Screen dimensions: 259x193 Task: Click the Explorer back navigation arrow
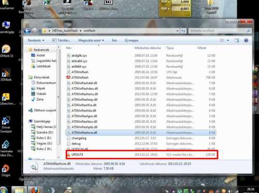point(27,31)
